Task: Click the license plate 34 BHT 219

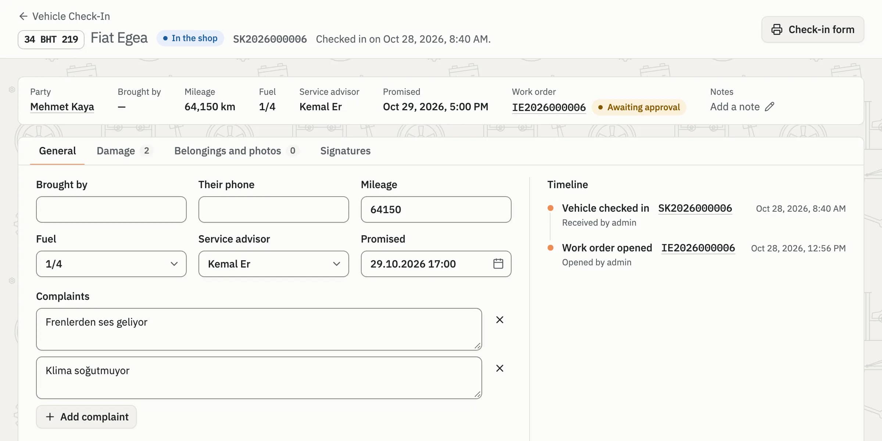Action: point(51,39)
